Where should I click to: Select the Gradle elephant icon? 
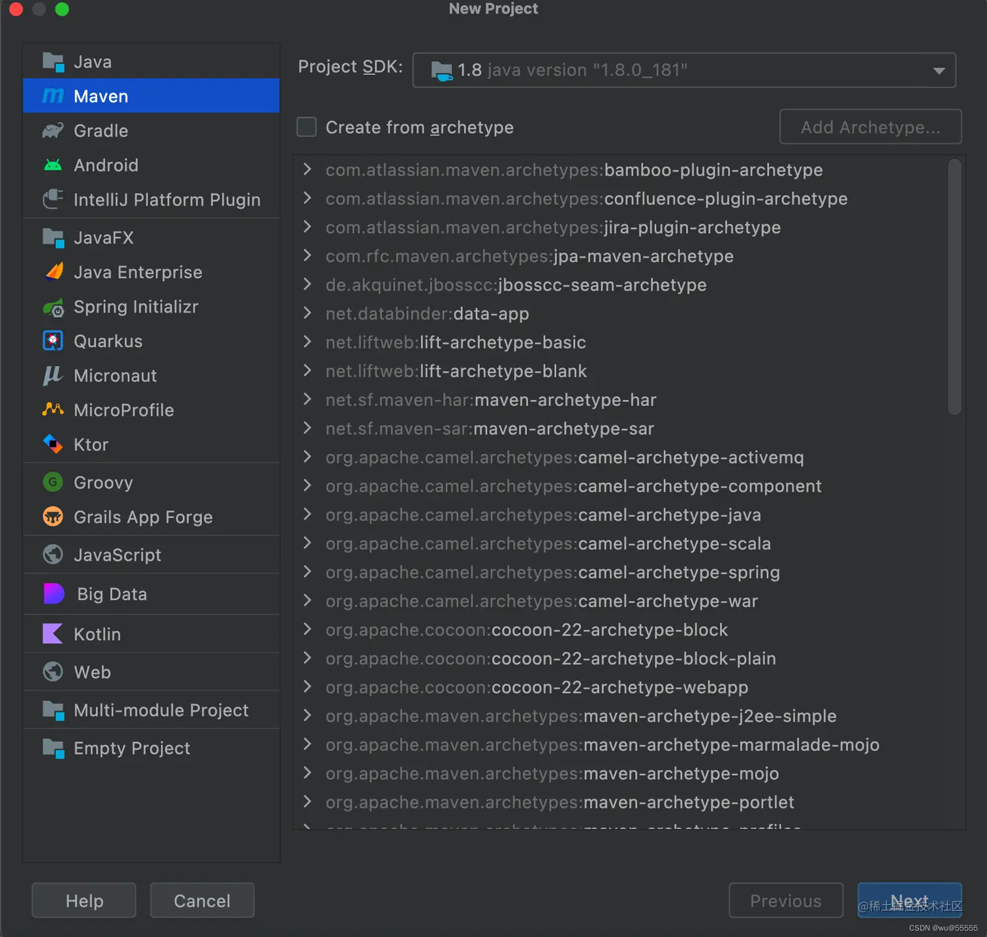click(53, 131)
